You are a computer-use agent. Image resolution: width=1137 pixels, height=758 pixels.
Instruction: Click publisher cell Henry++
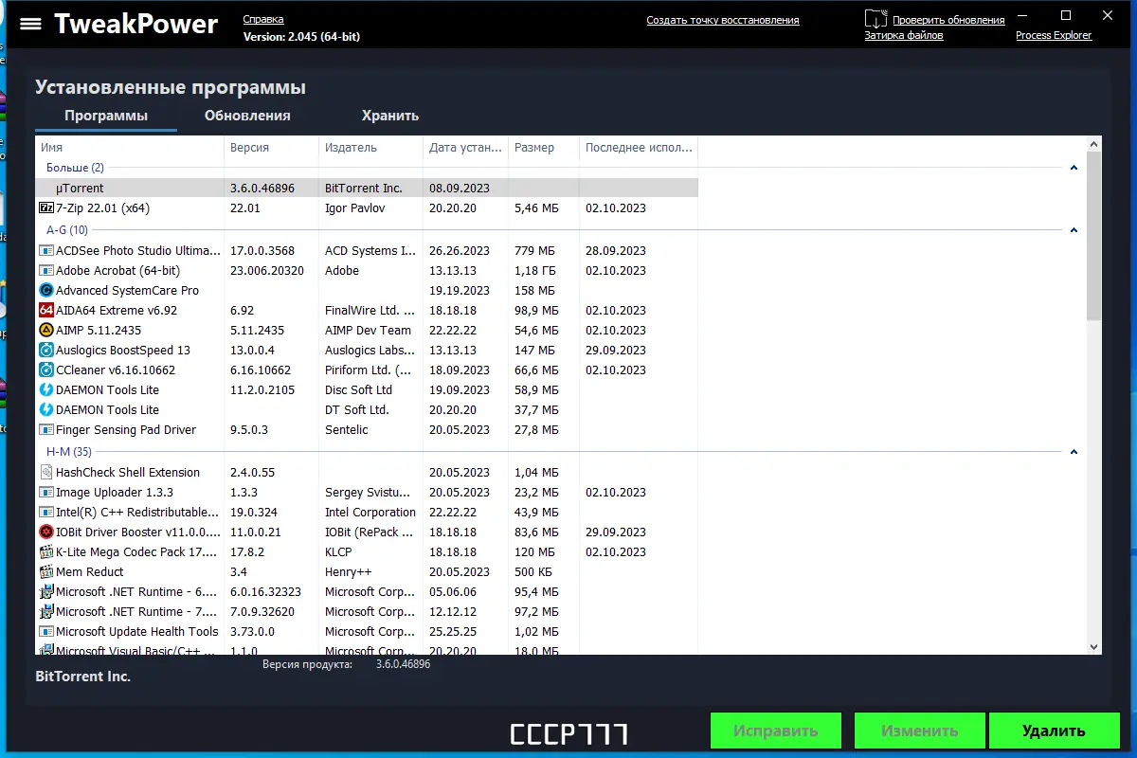pyautogui.click(x=348, y=572)
